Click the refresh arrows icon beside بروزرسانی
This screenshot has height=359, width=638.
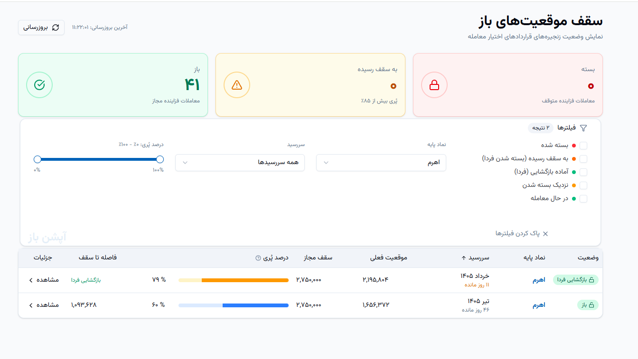click(56, 28)
